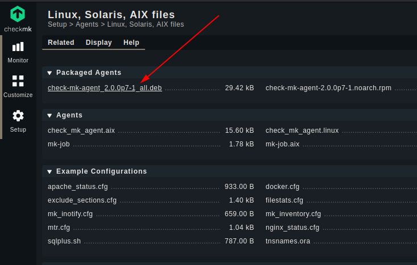
Task: Download sqlplus.sh script
Action: 64,241
